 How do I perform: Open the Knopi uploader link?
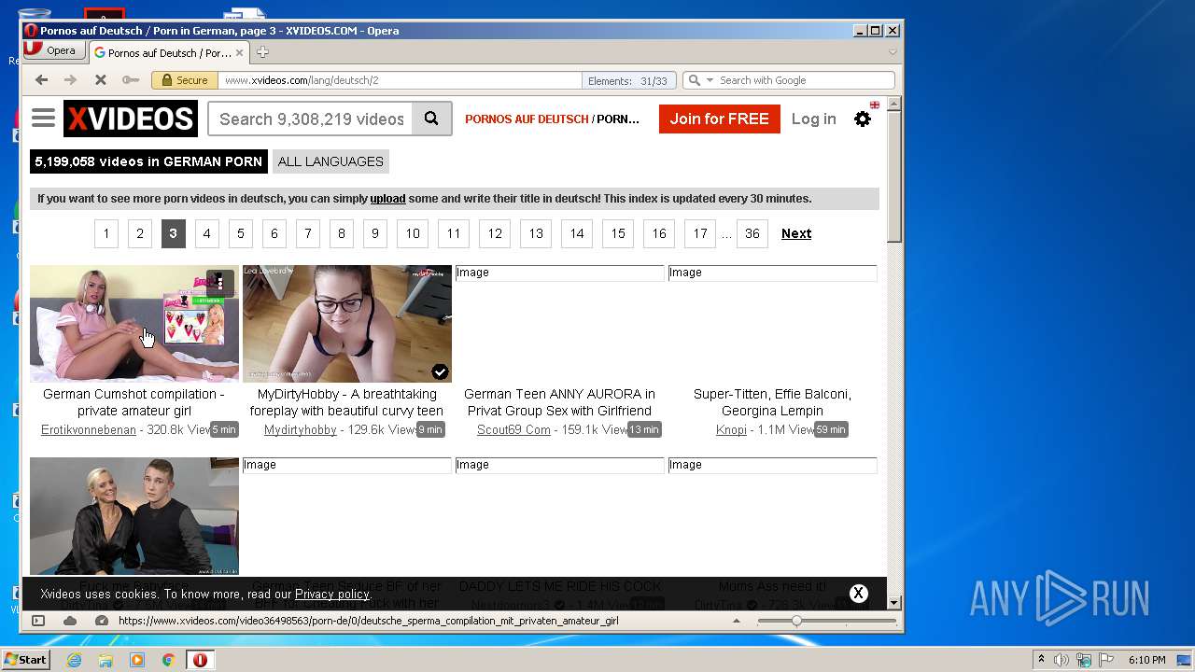731,430
